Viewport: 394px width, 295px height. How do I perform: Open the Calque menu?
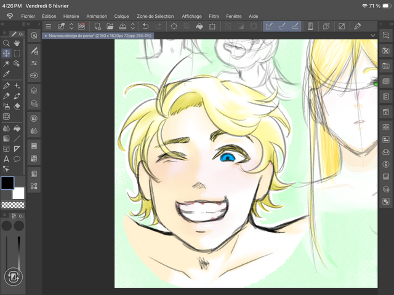[x=122, y=16]
